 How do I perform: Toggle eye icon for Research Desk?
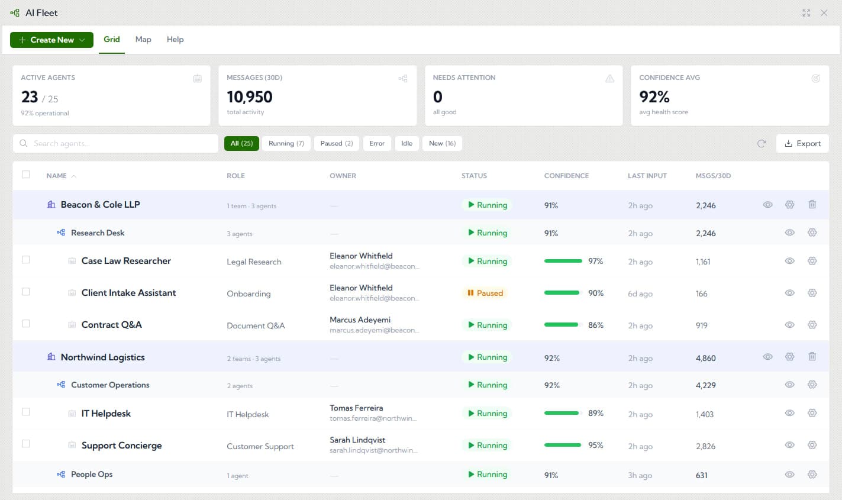click(x=789, y=233)
